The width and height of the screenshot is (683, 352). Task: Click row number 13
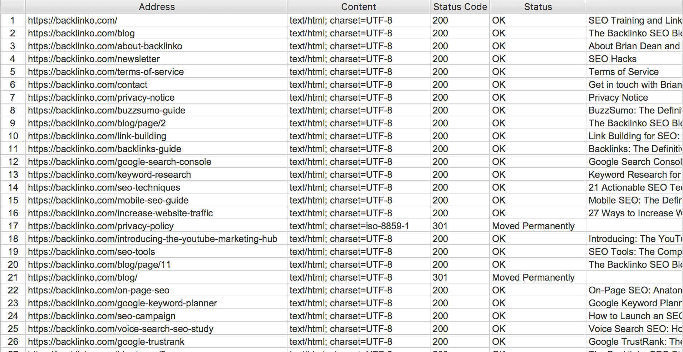tap(13, 175)
